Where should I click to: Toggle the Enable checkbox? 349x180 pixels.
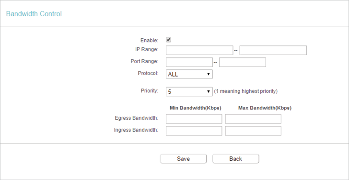pos(168,40)
